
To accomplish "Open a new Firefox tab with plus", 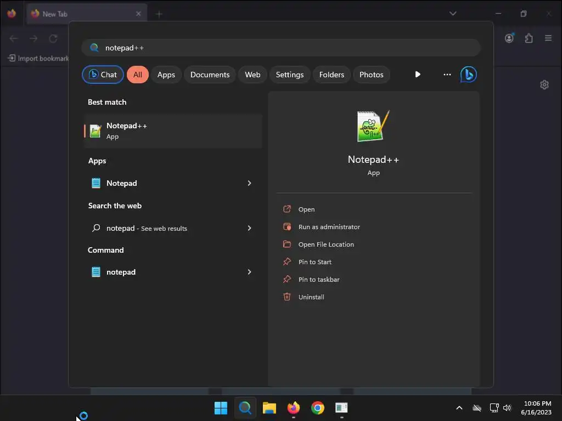I will 159,14.
